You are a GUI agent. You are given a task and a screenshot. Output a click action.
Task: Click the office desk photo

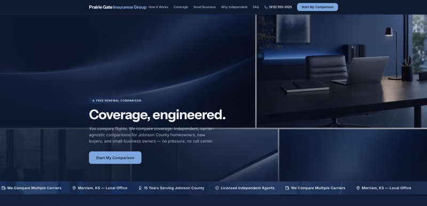[x=342, y=71]
